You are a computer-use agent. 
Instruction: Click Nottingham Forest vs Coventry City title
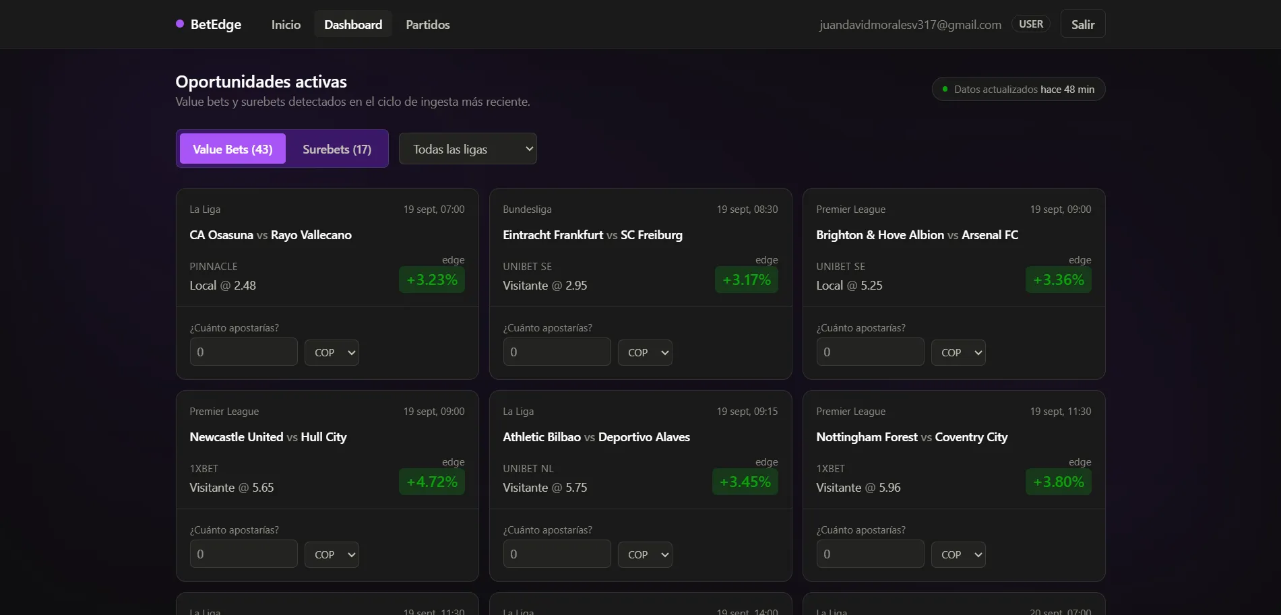click(912, 437)
